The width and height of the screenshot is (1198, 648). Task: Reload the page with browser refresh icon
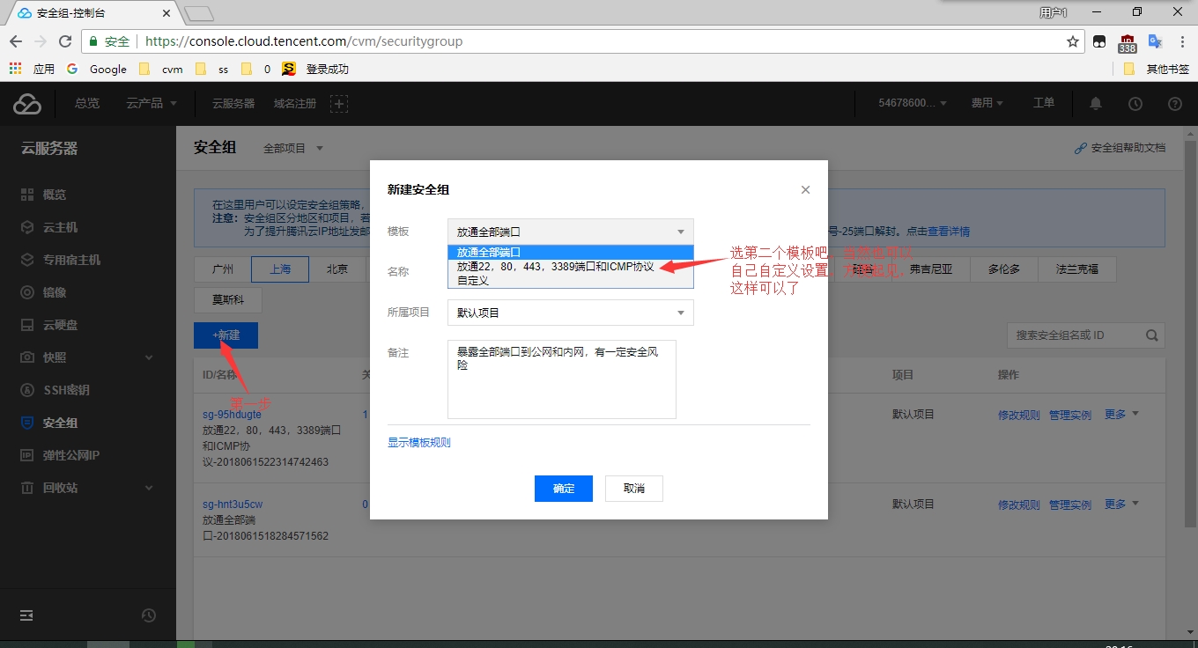click(x=64, y=41)
